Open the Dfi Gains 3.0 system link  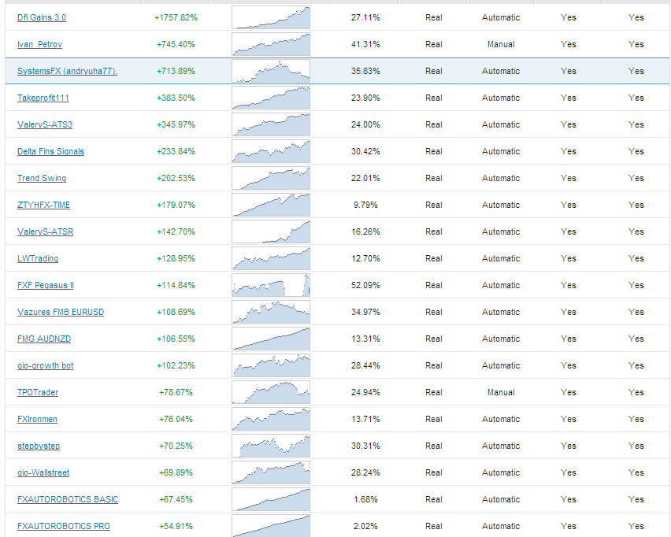click(42, 17)
